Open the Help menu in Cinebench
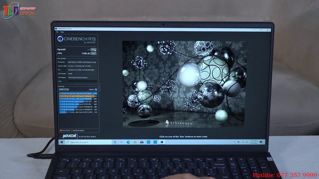319x179 pixels. click(x=62, y=32)
